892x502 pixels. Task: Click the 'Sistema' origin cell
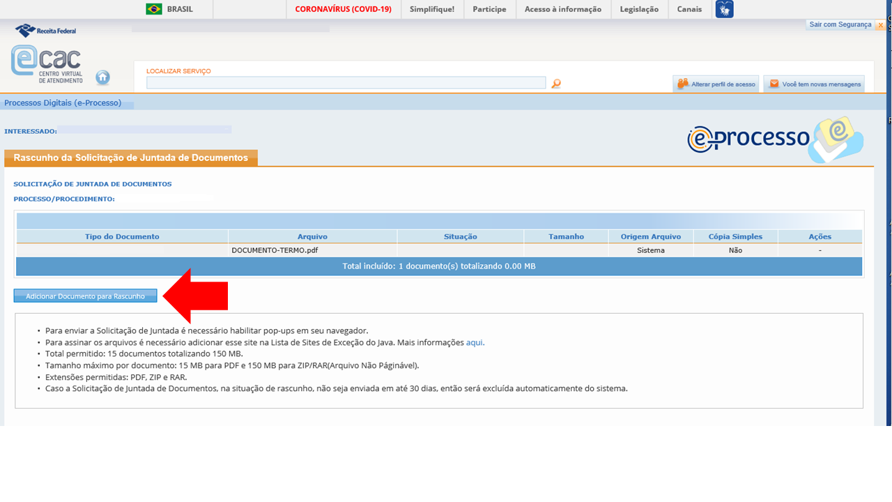(651, 250)
